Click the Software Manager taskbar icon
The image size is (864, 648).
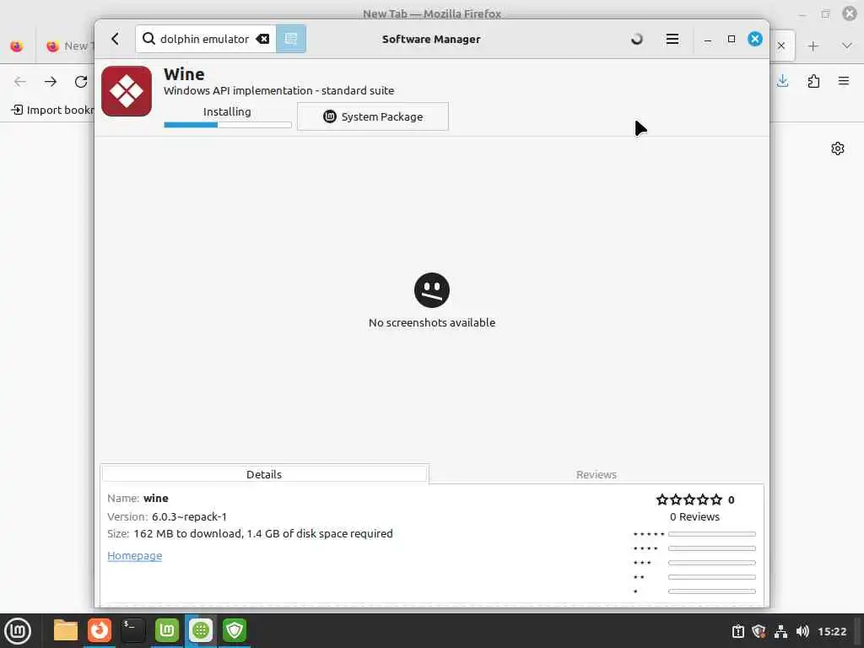pos(201,631)
